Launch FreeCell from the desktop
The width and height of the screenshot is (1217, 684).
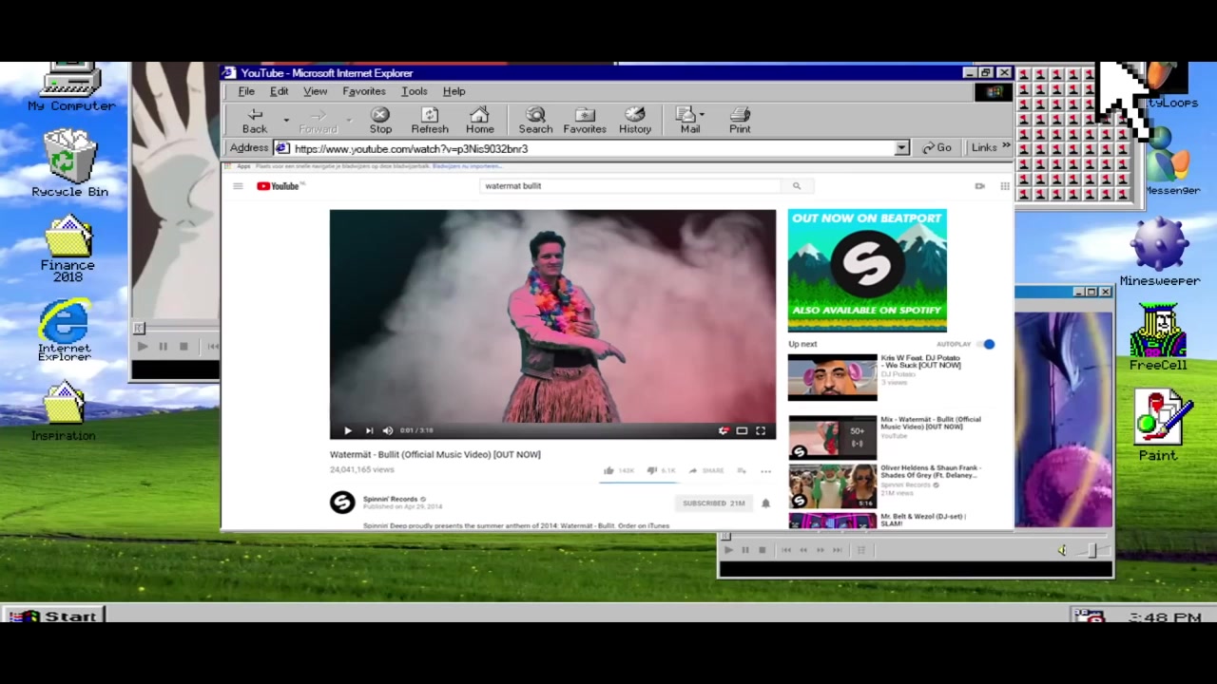coord(1158,337)
